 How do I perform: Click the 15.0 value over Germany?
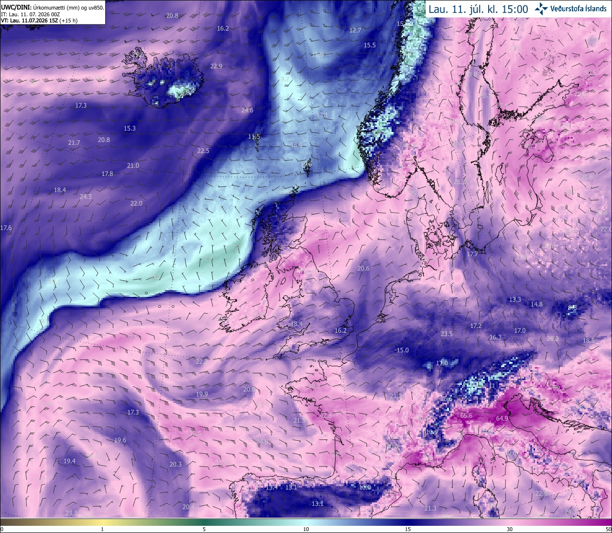(x=403, y=350)
